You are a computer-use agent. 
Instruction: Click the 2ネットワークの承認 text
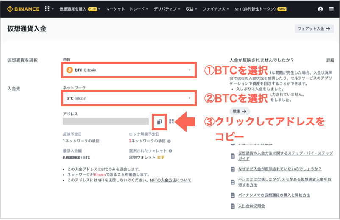(x=147, y=141)
